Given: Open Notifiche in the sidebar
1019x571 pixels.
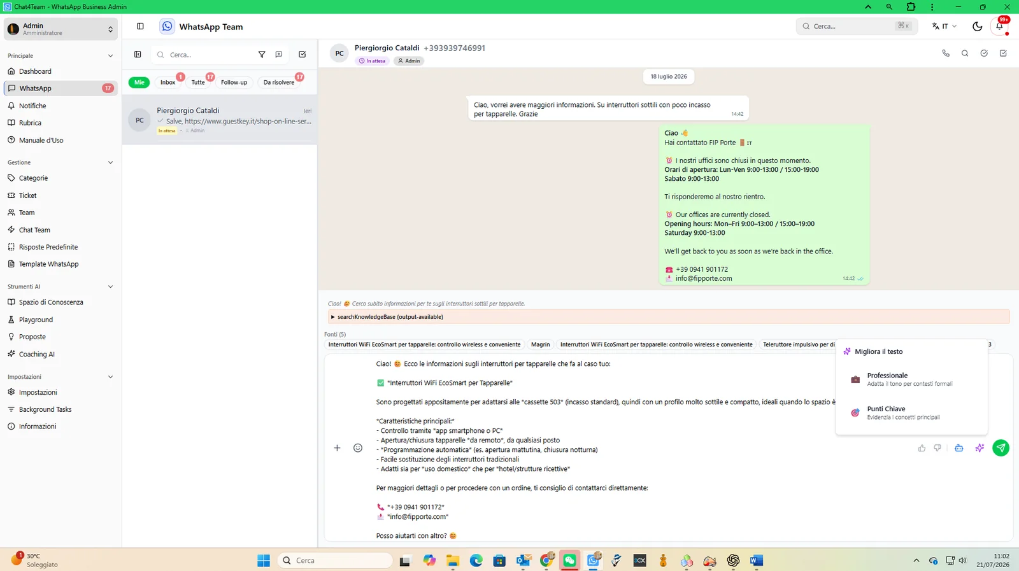Looking at the screenshot, I should click(61, 106).
